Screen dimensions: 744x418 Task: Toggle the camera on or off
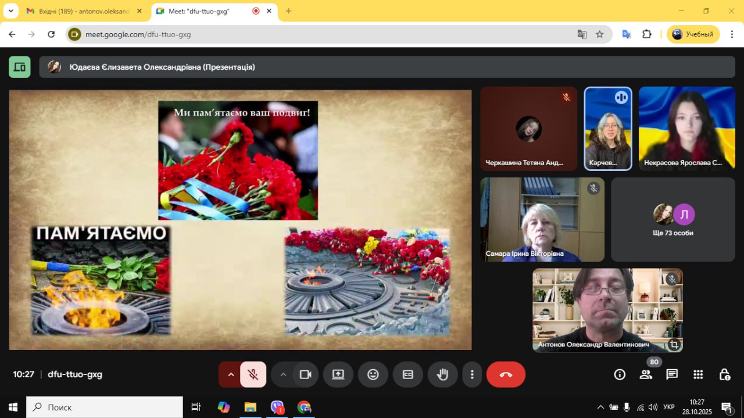[x=305, y=374]
